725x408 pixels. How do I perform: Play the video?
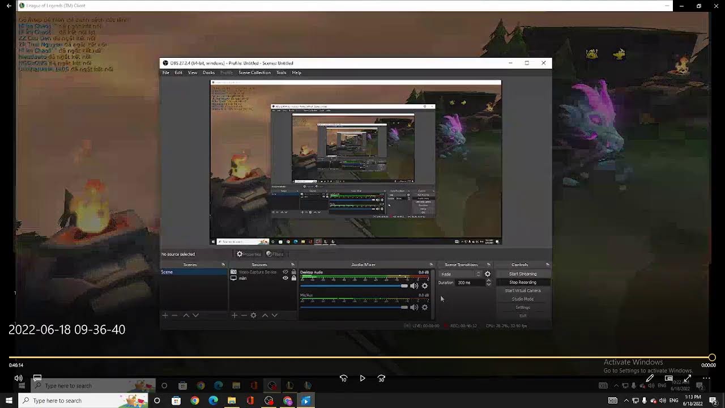(362, 378)
